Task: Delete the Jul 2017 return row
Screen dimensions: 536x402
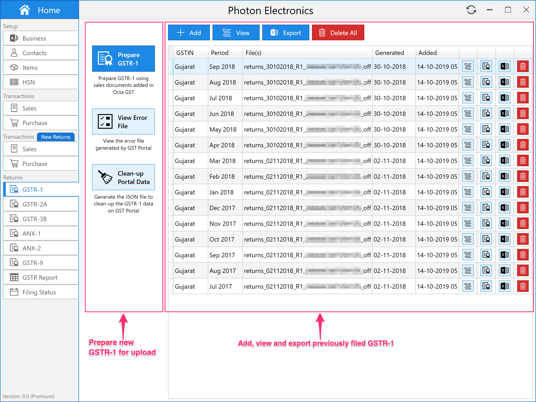Action: (x=523, y=286)
